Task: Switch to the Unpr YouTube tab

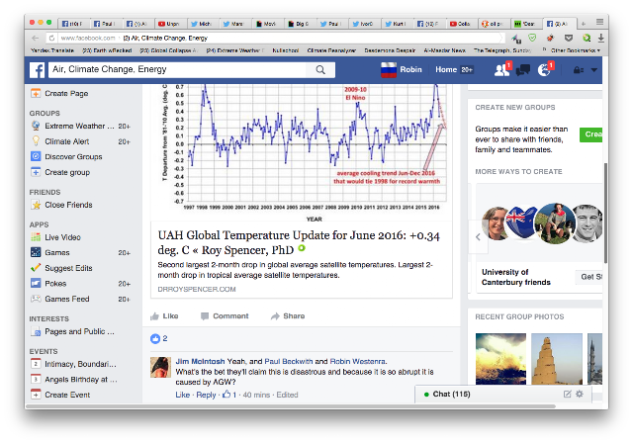Action: click(171, 24)
